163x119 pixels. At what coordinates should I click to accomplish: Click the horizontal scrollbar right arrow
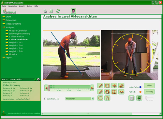160,113
